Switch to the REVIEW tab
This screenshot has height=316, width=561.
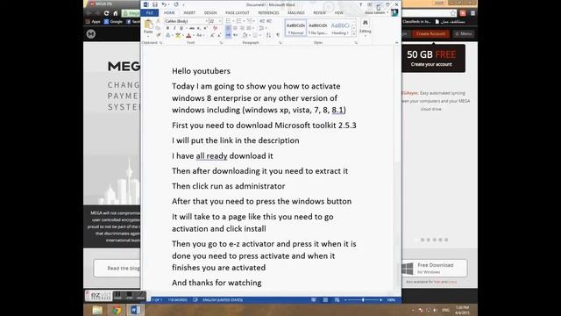click(319, 12)
